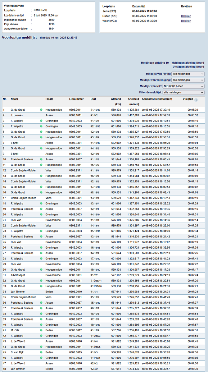
Task: Open the 'Filter de meldlijst' dropdown
Action: pyautogui.click(x=183, y=93)
